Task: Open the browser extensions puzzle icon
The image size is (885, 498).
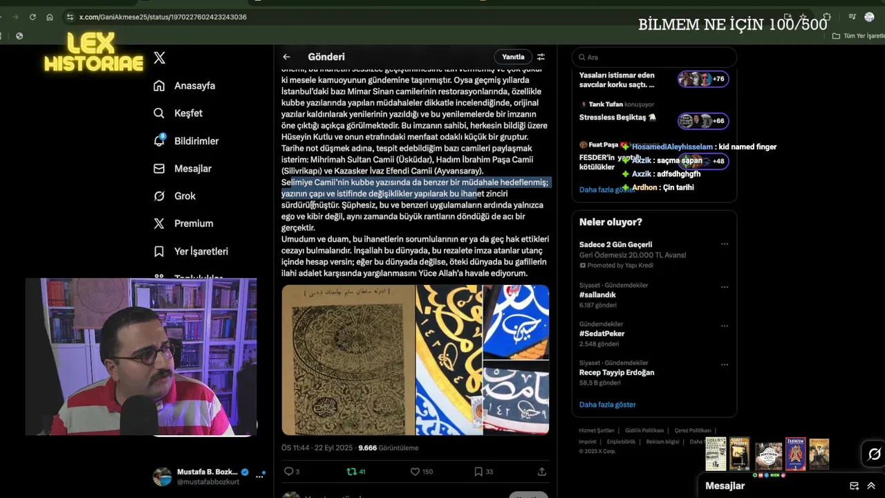Action: click(828, 17)
